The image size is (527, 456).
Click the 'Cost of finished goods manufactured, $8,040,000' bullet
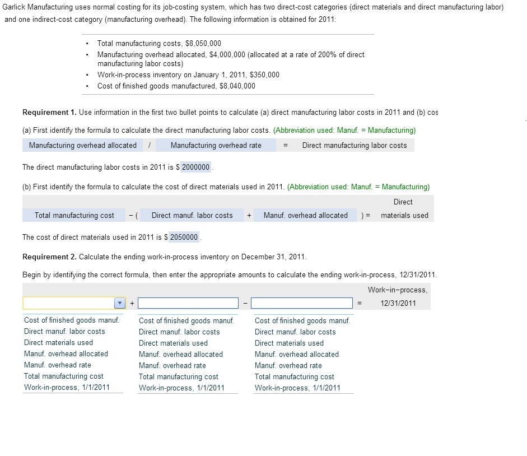pos(176,86)
